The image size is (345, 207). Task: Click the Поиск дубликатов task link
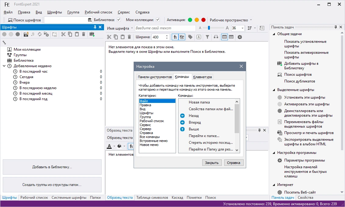300,81
